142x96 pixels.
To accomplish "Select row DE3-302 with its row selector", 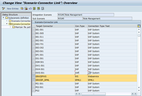I will coord(34,48).
